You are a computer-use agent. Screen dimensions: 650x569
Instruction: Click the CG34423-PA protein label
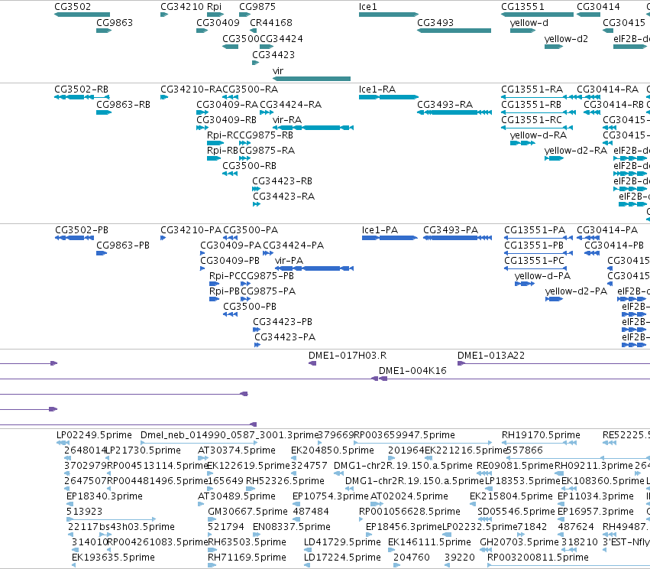pyautogui.click(x=285, y=337)
